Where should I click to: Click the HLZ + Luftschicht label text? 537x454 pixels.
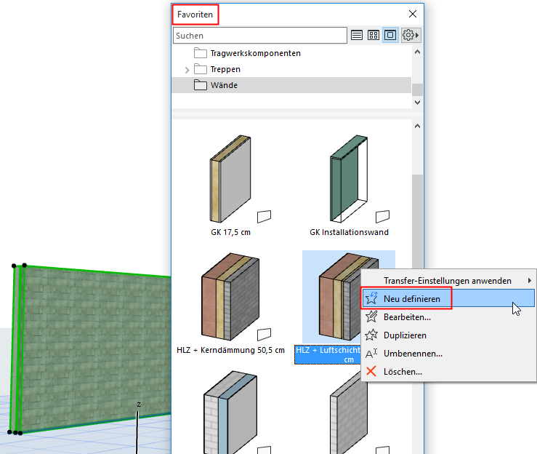[x=328, y=354]
